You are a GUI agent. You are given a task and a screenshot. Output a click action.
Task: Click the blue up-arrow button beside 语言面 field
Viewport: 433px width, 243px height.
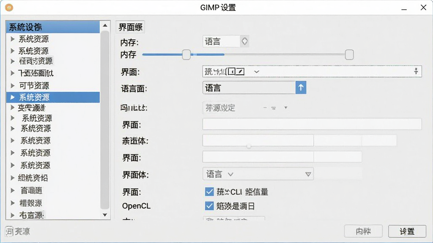point(301,88)
